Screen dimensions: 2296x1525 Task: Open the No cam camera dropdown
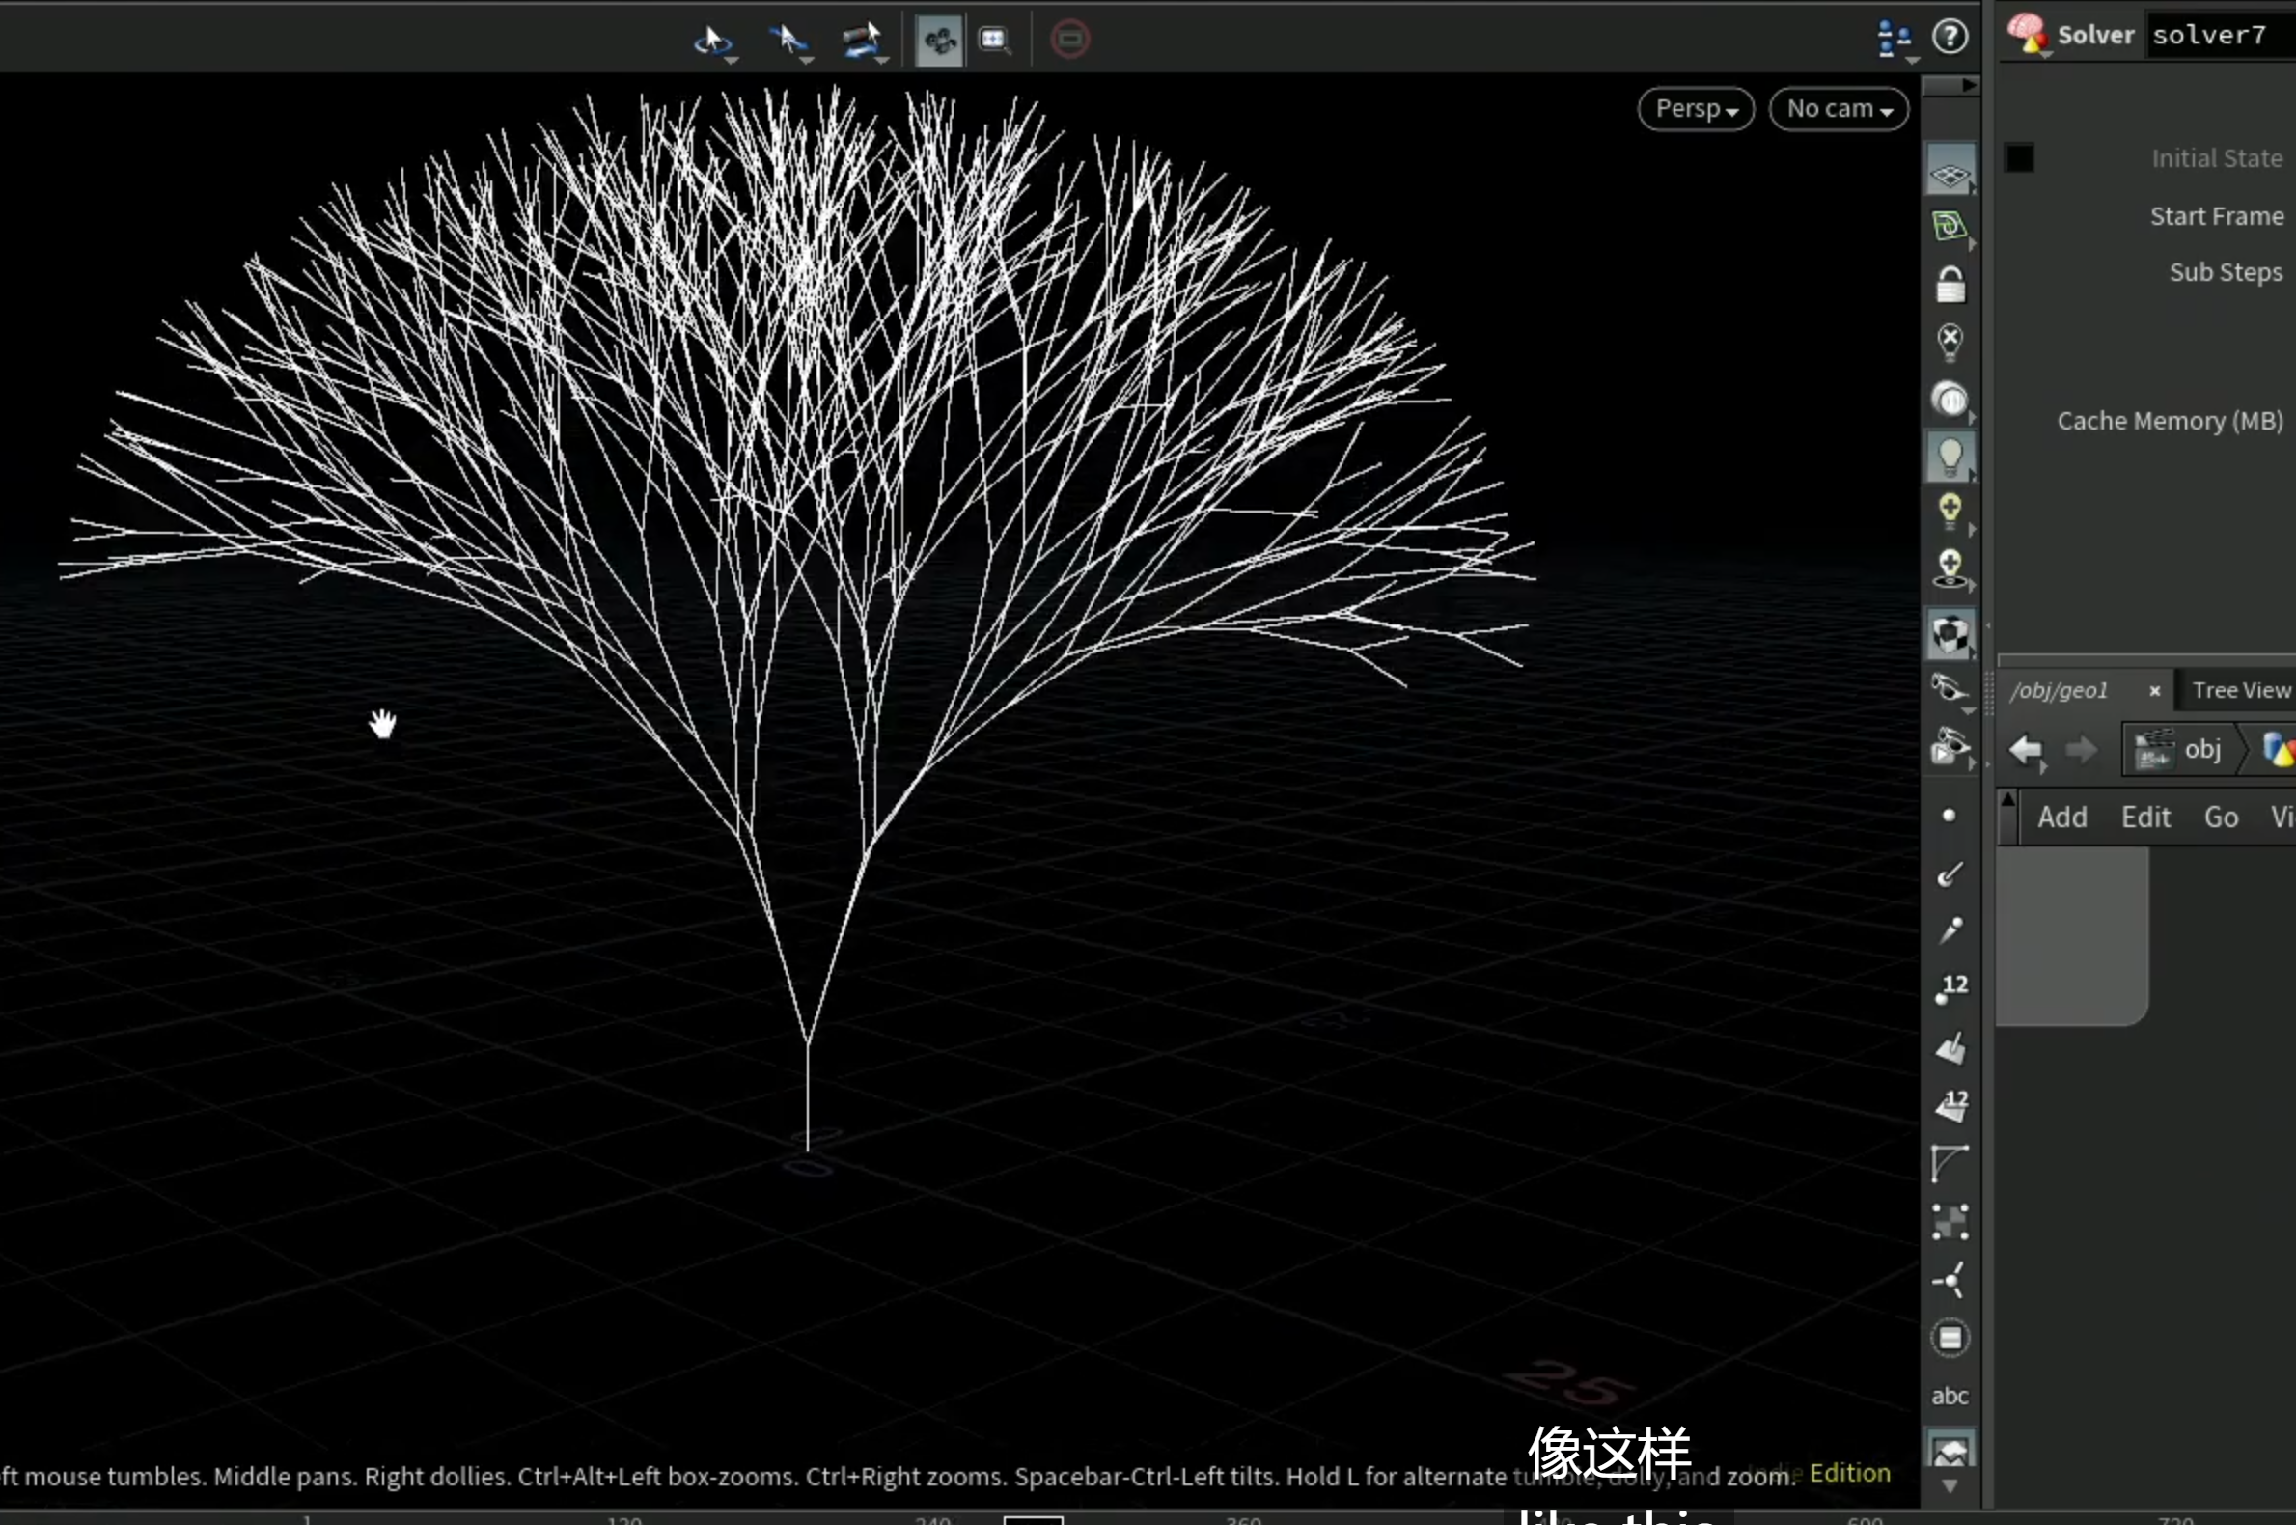click(x=1839, y=109)
